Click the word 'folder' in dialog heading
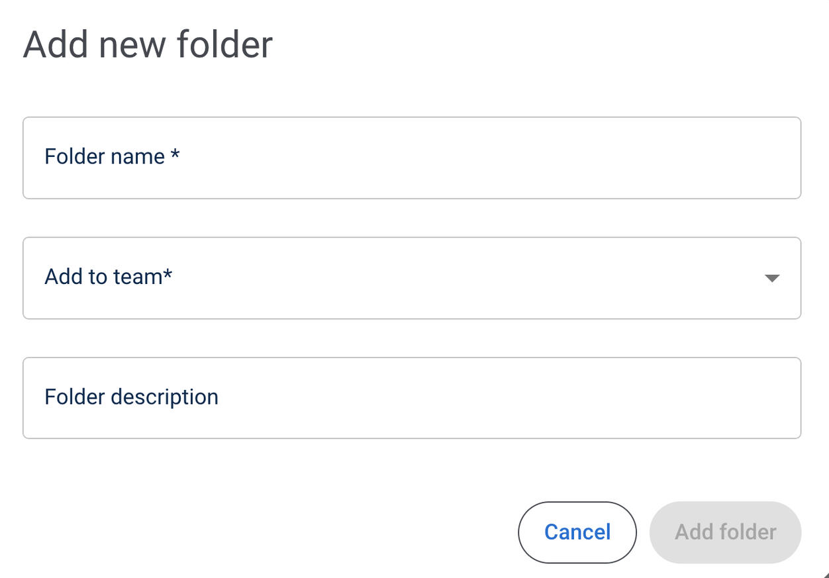829x578 pixels. (x=224, y=45)
